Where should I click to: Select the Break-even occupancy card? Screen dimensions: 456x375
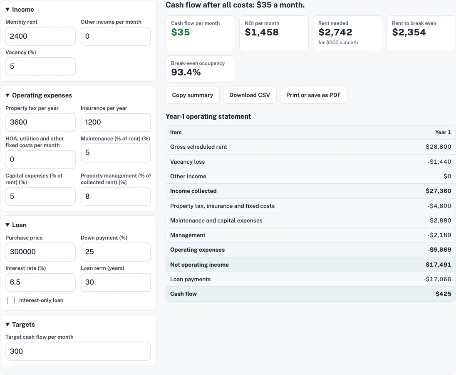200,69
